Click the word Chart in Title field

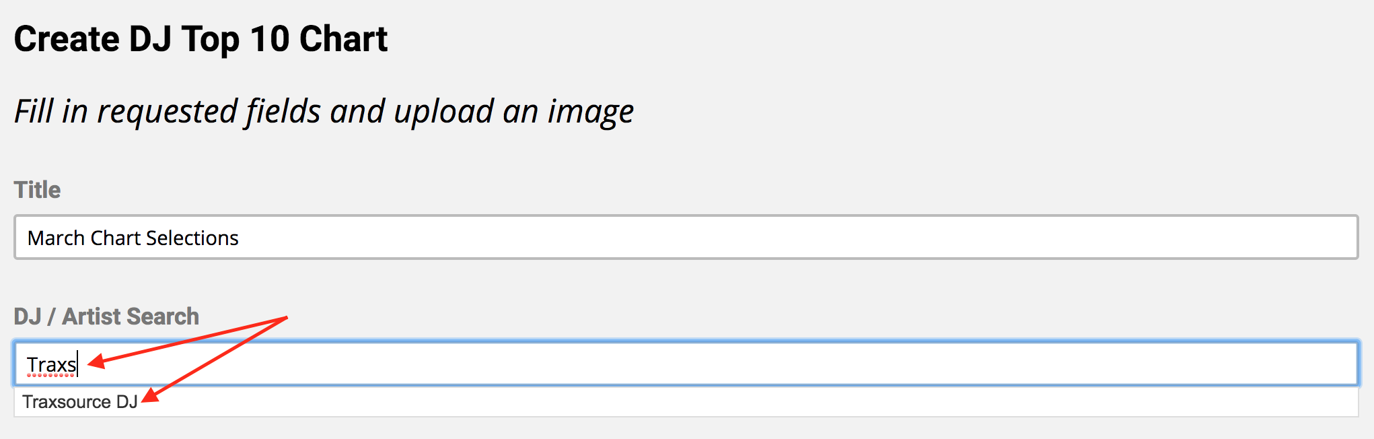tap(115, 238)
